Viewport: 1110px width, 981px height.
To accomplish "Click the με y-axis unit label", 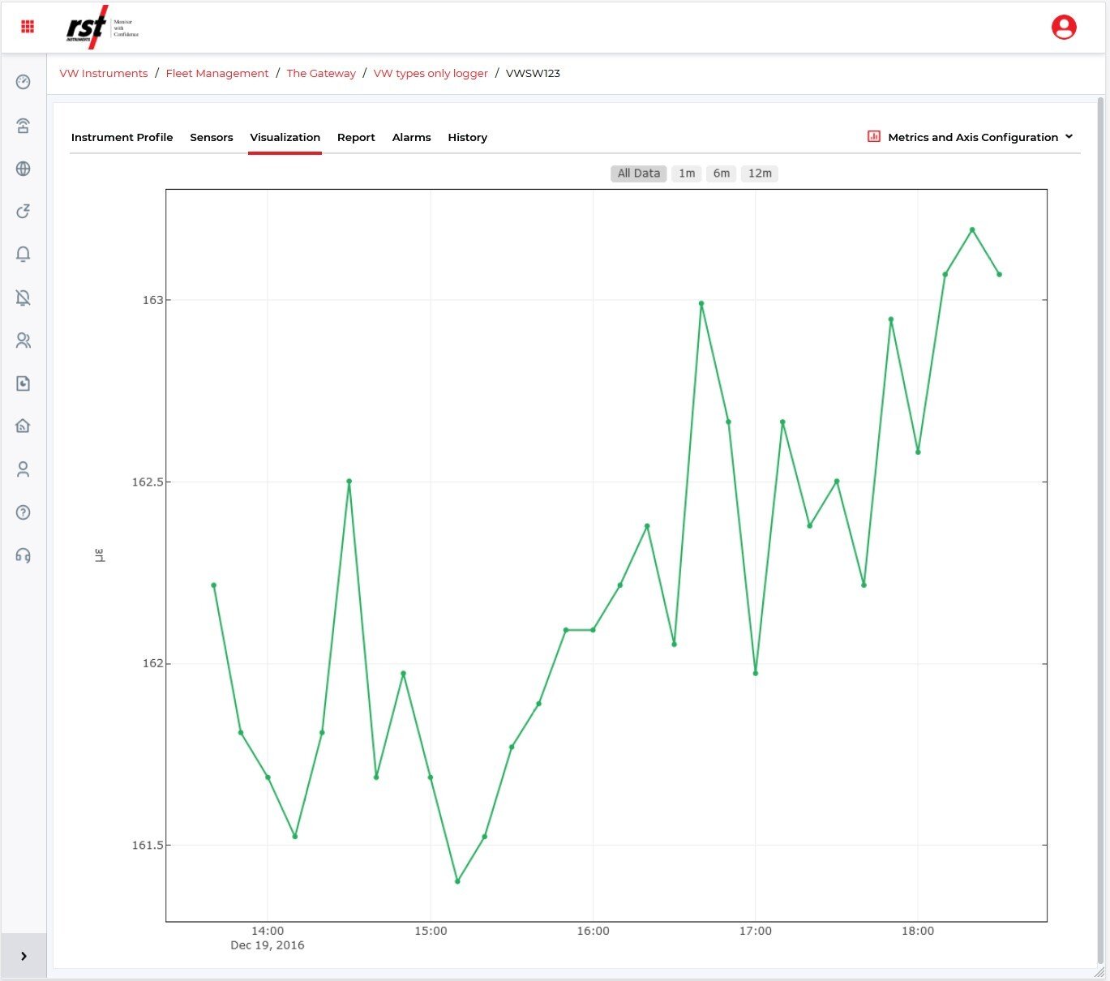I will coord(100,555).
